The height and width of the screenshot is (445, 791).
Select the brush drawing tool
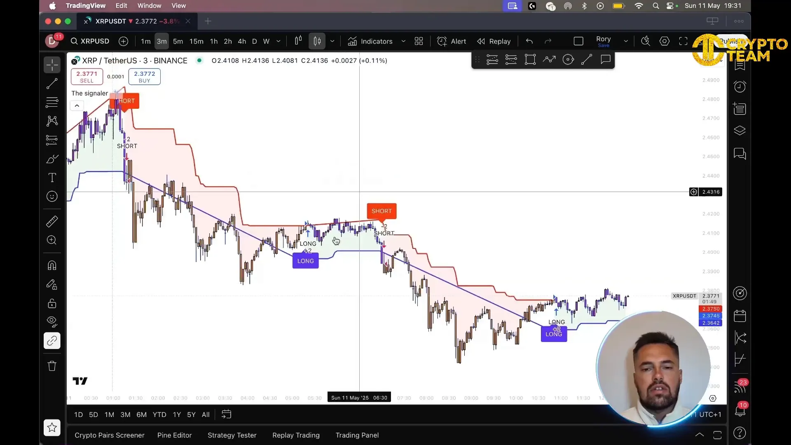(x=52, y=159)
